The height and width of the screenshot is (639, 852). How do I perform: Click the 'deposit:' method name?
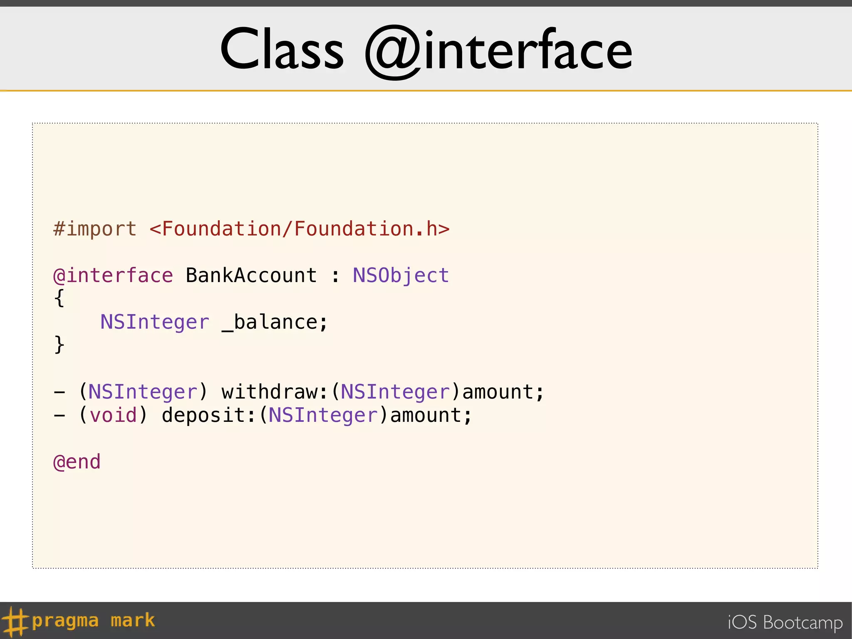pos(209,416)
